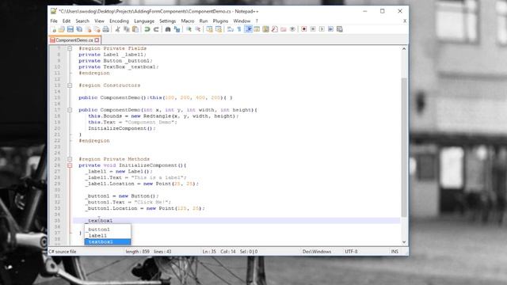This screenshot has width=507, height=285.
Task: Close the ComponentDemo.cs tab with its red X
Action: [97, 40]
